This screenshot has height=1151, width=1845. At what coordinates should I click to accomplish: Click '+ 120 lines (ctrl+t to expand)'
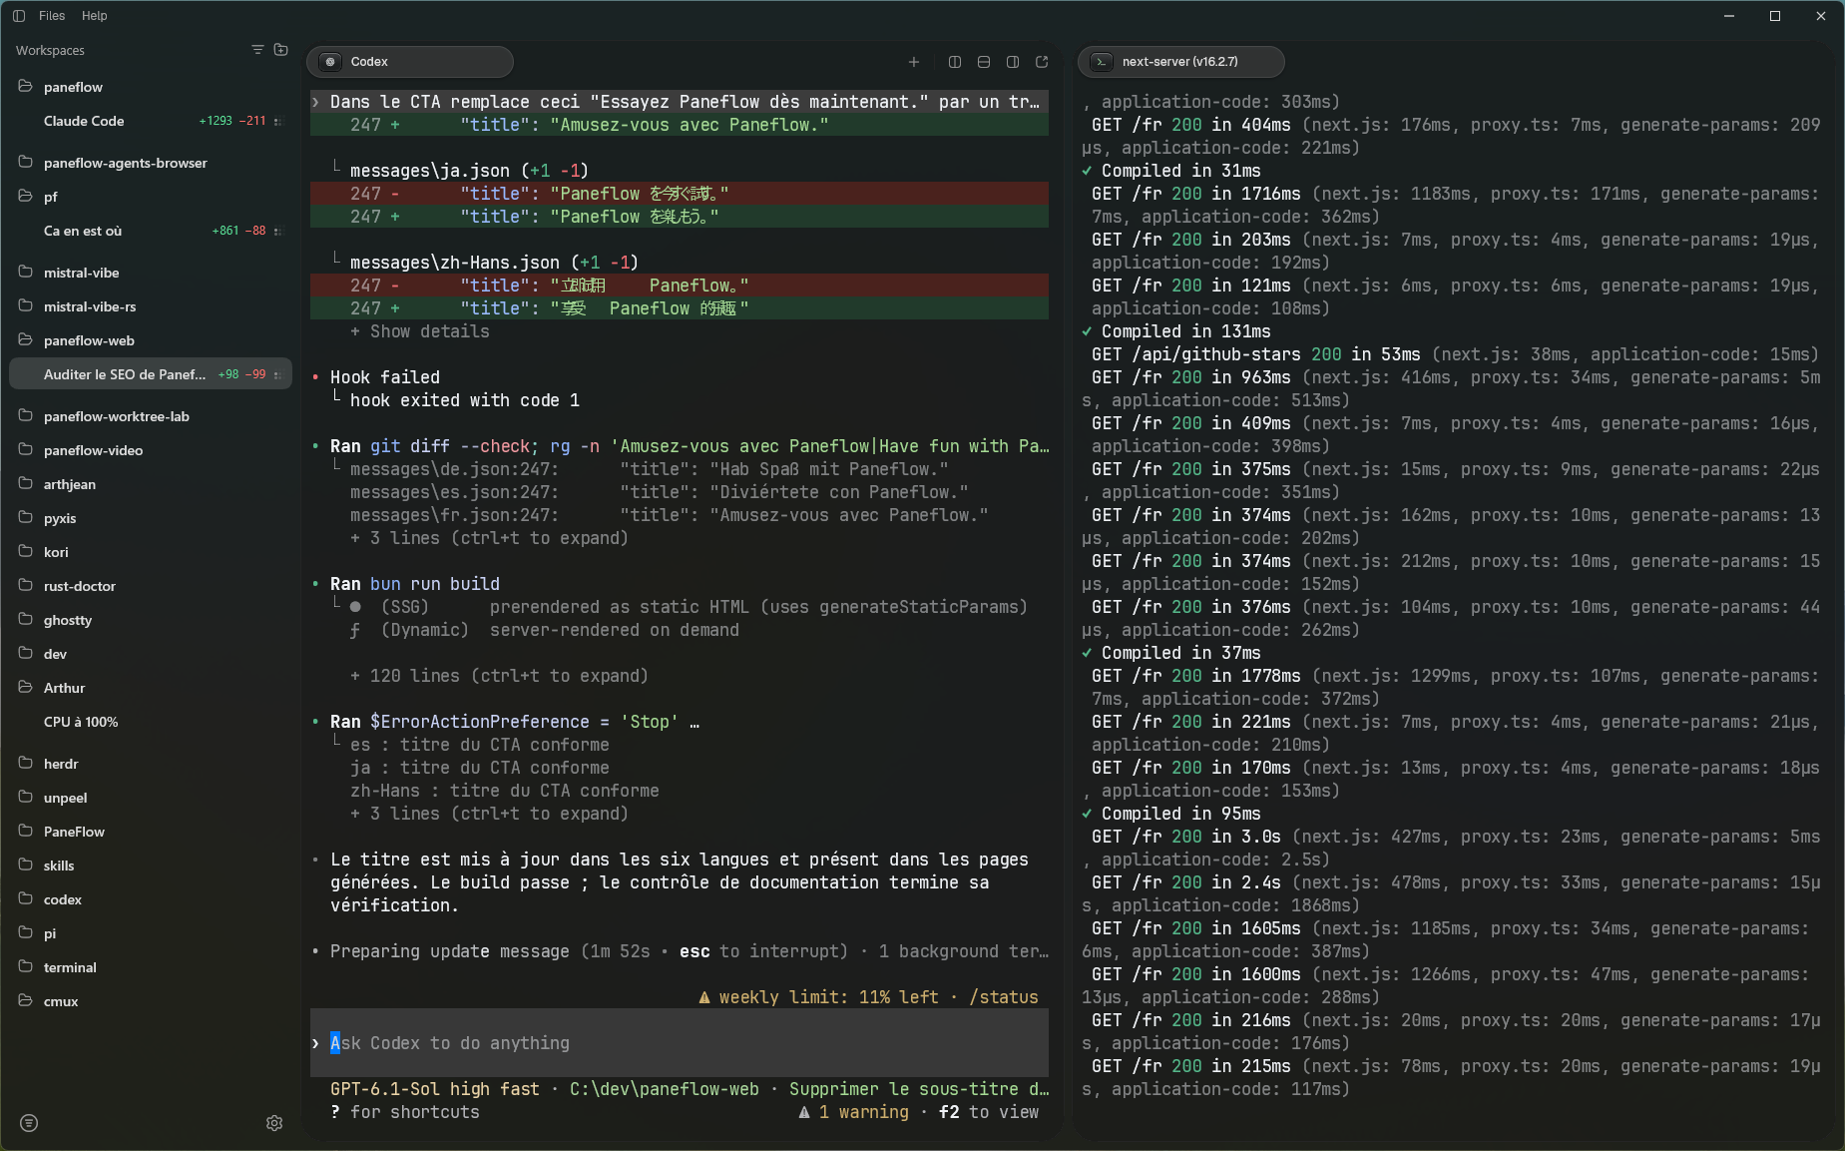499,676
